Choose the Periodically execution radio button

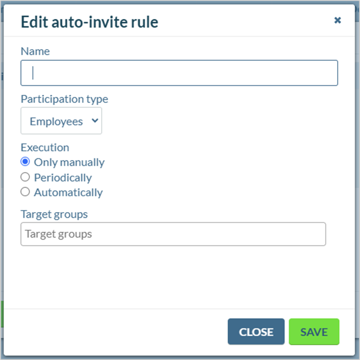coord(25,177)
